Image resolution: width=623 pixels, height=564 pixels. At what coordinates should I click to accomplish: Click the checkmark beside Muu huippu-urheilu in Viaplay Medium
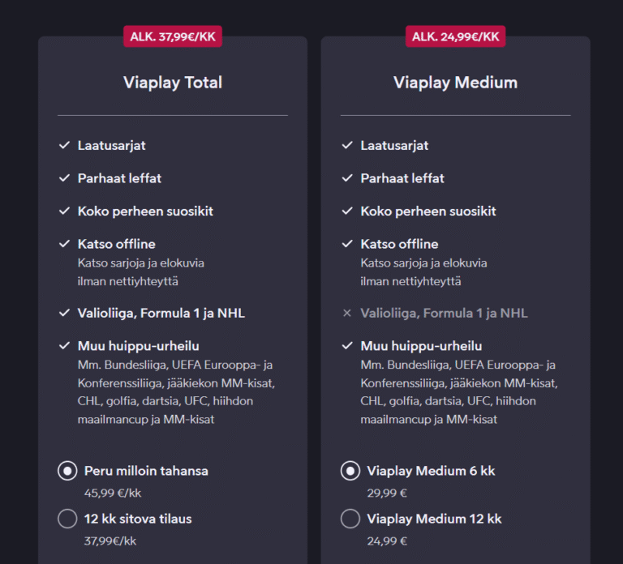(x=347, y=346)
